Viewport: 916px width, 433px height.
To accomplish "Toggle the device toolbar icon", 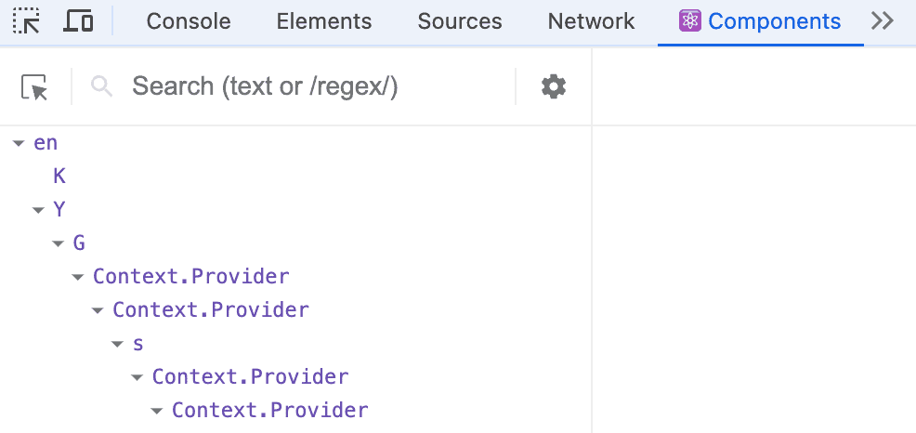I will (78, 21).
